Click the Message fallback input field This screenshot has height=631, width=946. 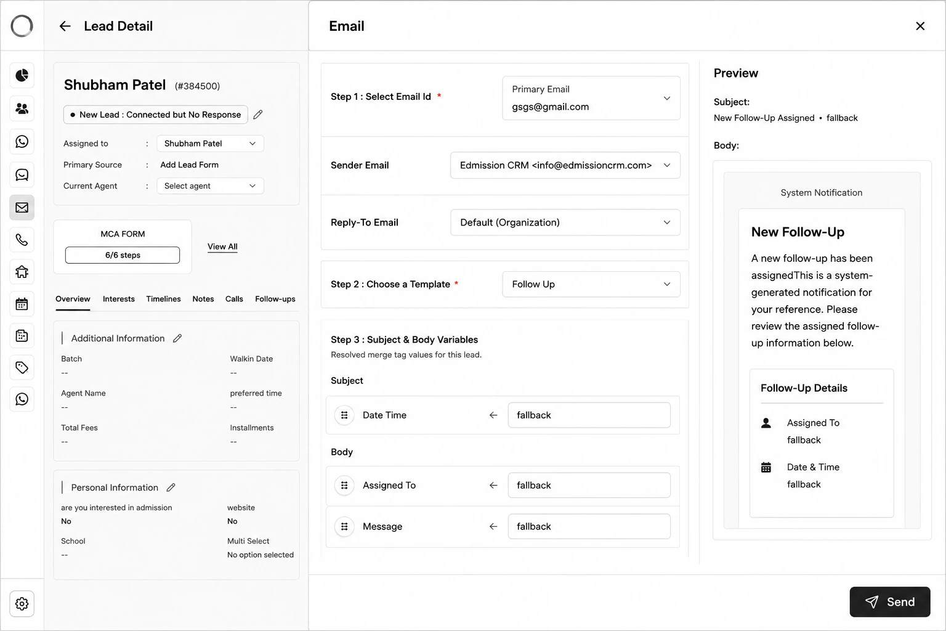tap(589, 526)
